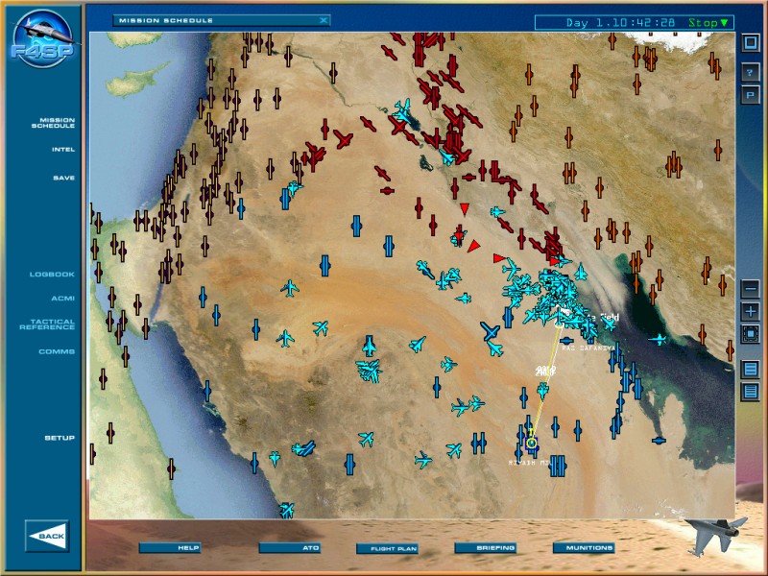The image size is (768, 576).
Task: Click the question mark map button
Action: pos(750,73)
